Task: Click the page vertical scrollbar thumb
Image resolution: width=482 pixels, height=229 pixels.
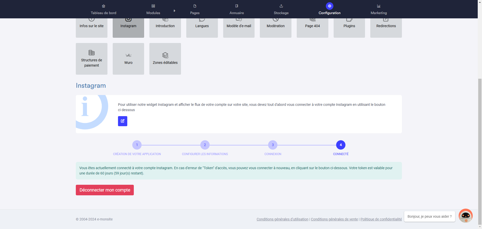Action: coord(480,152)
